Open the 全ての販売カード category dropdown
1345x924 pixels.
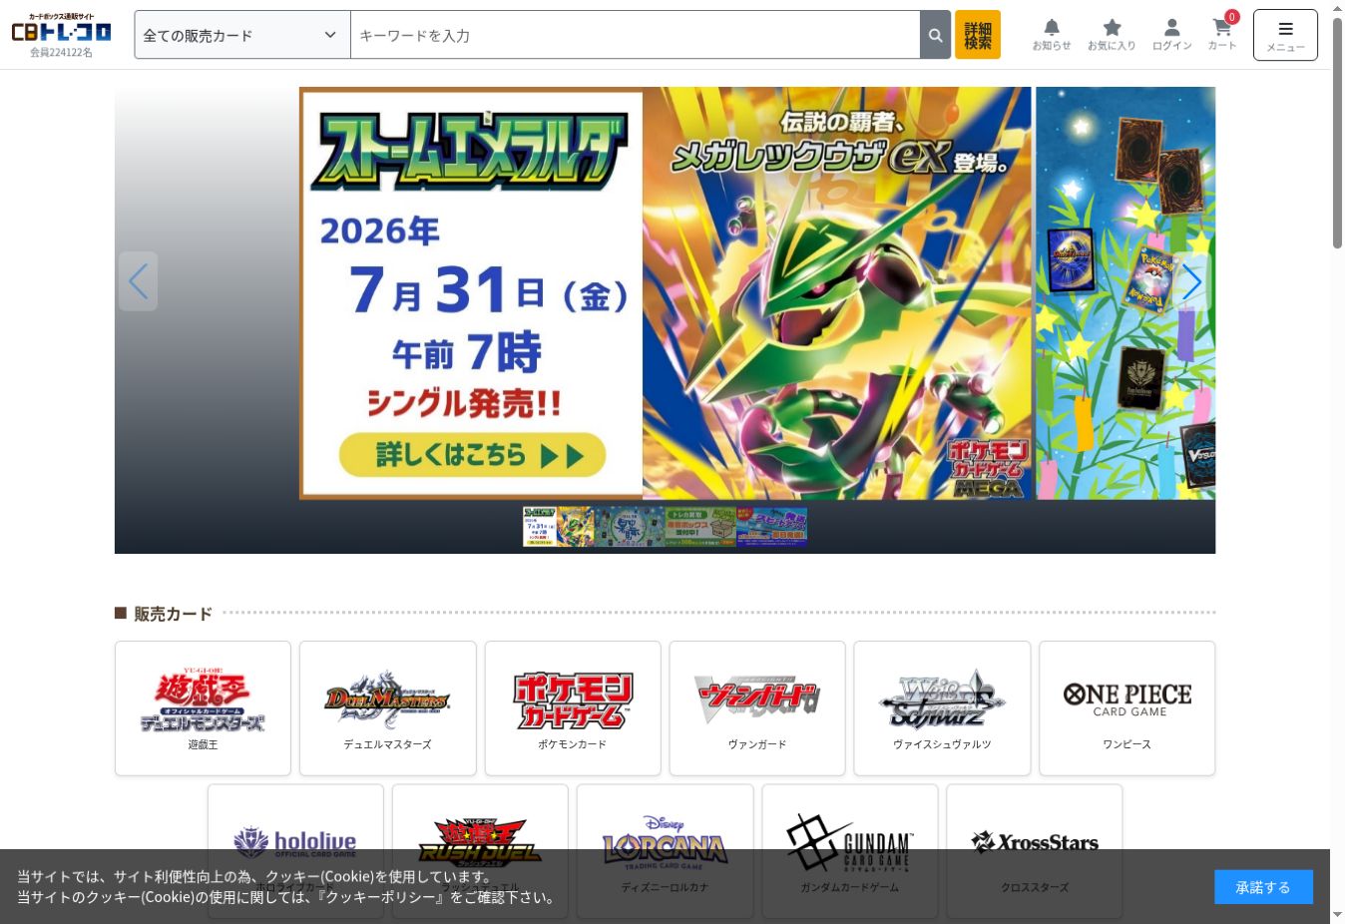(x=242, y=35)
